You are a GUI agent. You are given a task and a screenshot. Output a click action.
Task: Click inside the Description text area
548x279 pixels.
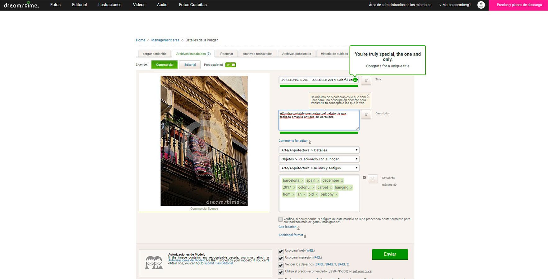click(319, 120)
